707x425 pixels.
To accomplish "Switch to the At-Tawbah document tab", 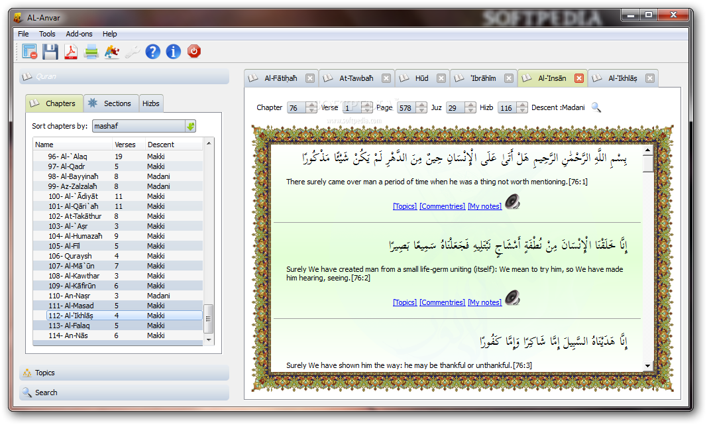I will (x=356, y=78).
